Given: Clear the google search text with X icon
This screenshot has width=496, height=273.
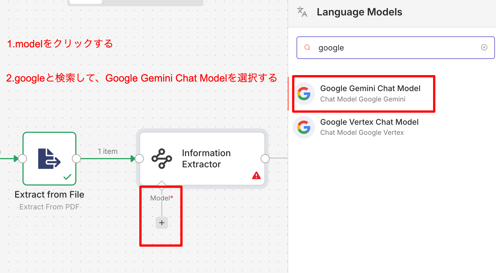Looking at the screenshot, I should [484, 47].
